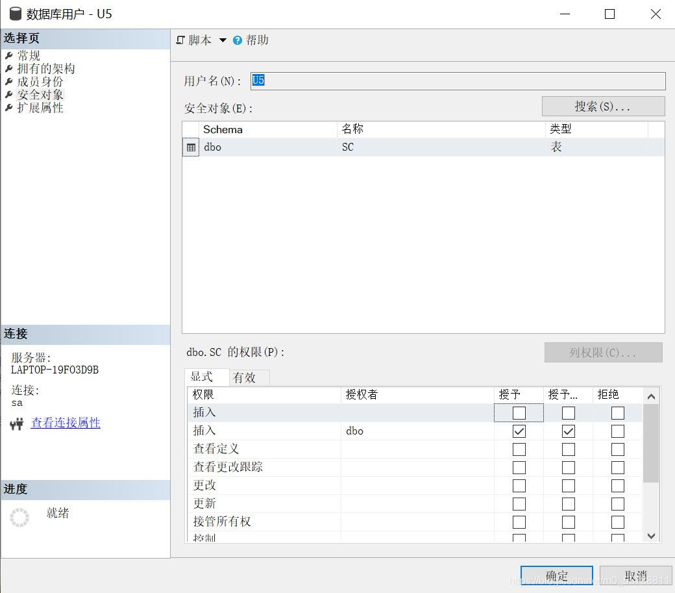Click the wrench icon next to 扩展属性
The width and height of the screenshot is (675, 593).
point(8,108)
